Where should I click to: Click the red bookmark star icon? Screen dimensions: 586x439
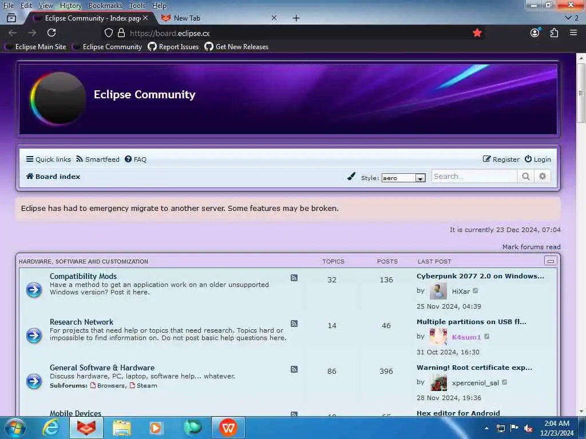pyautogui.click(x=477, y=33)
